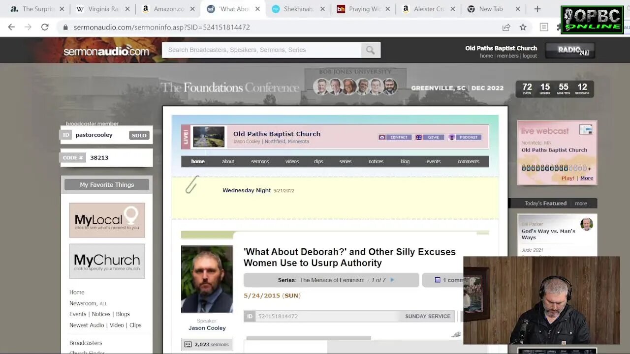The image size is (630, 354).
Task: Click the 'home' church menu item
Action: coord(198,161)
